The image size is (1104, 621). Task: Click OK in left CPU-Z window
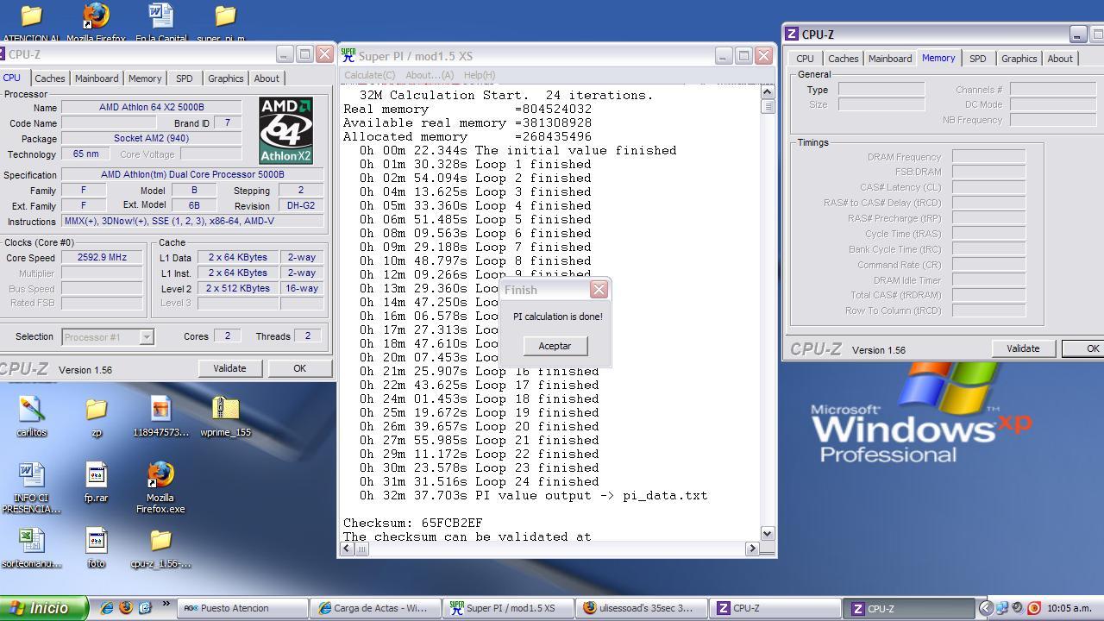[x=299, y=368]
